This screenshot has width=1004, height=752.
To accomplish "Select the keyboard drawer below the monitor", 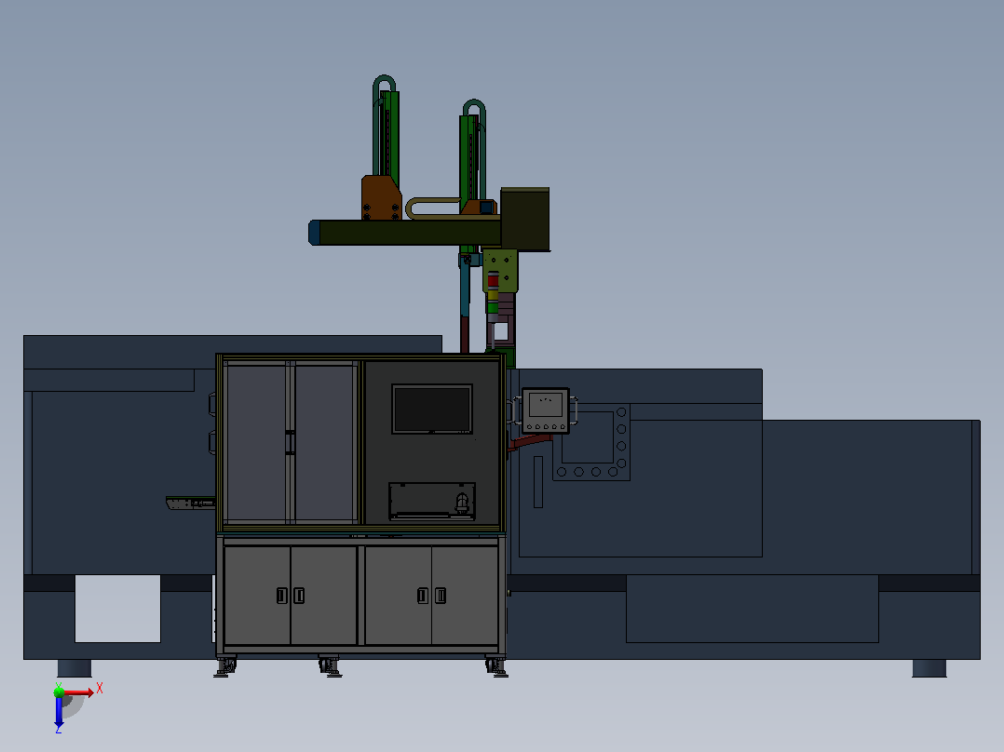I will coord(432,501).
